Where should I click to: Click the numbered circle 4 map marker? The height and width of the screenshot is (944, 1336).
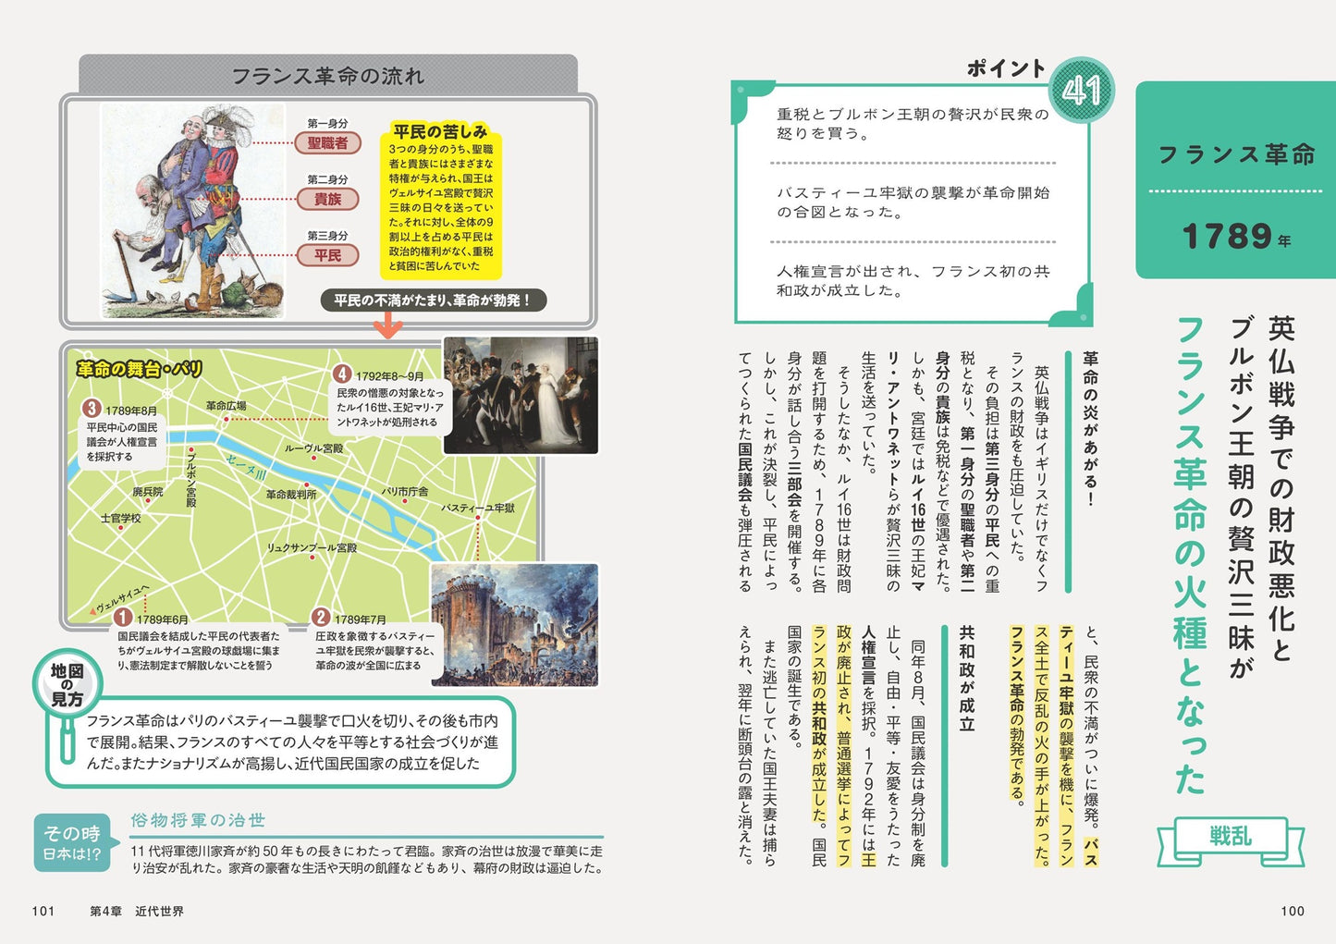pyautogui.click(x=342, y=374)
